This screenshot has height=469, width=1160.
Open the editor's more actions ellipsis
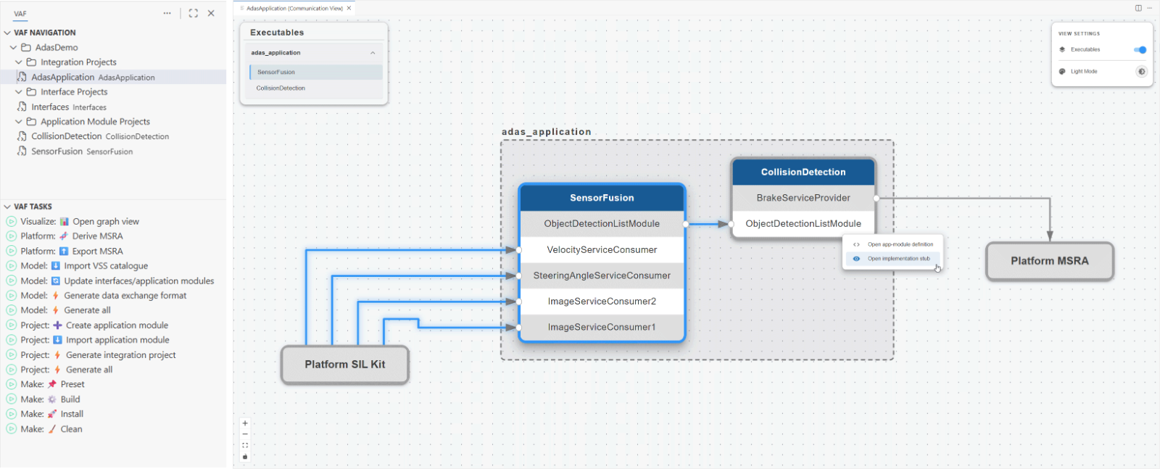point(1150,8)
